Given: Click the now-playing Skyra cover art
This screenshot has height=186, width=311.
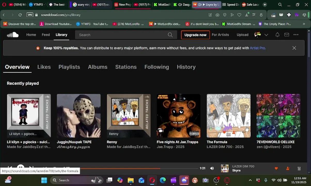Looking at the screenshot, I should point(225,168).
